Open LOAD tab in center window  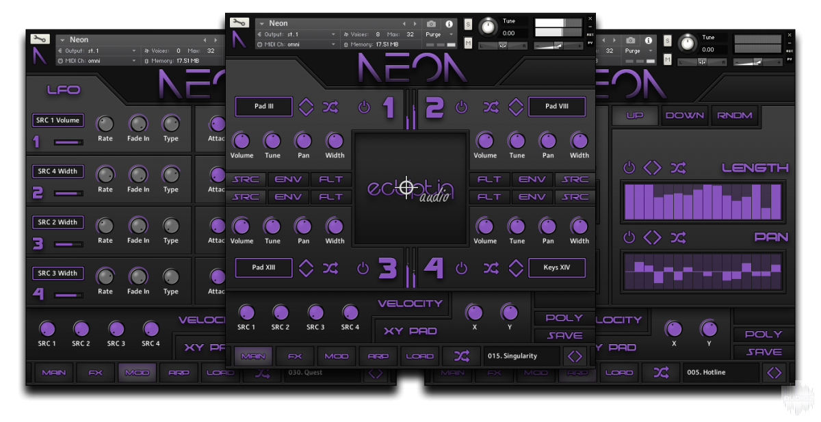click(x=420, y=356)
